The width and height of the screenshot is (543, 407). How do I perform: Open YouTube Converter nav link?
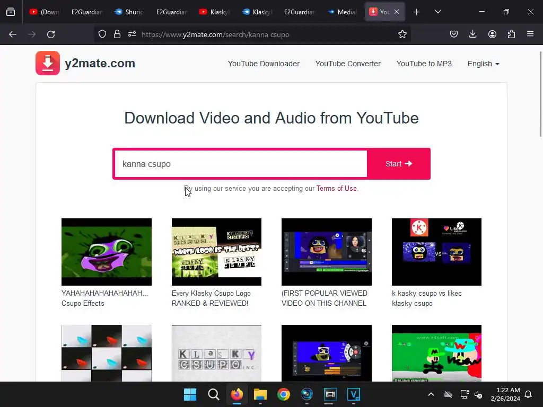click(348, 64)
